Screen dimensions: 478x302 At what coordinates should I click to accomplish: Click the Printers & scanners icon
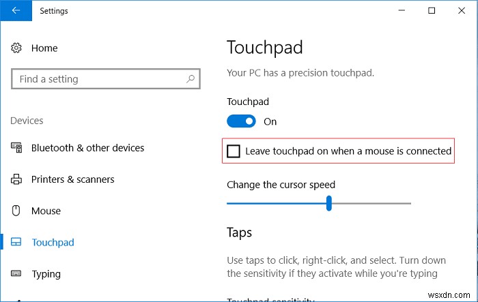point(17,179)
